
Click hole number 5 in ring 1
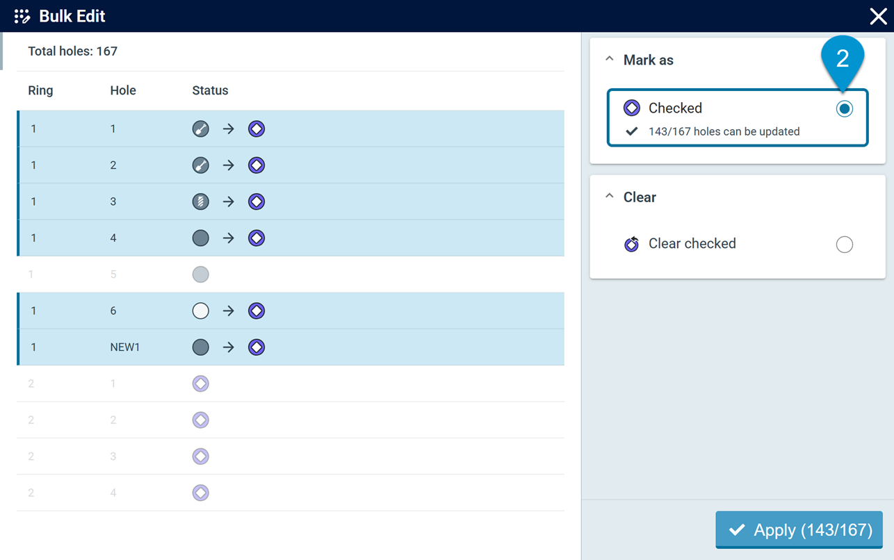click(x=113, y=274)
